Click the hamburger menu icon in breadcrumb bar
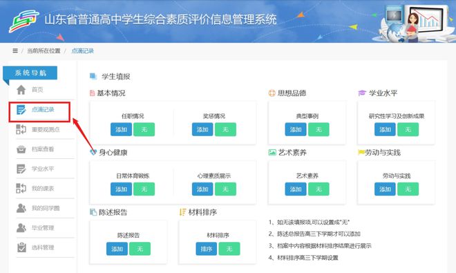The width and height of the screenshot is (456, 273). coord(15,50)
